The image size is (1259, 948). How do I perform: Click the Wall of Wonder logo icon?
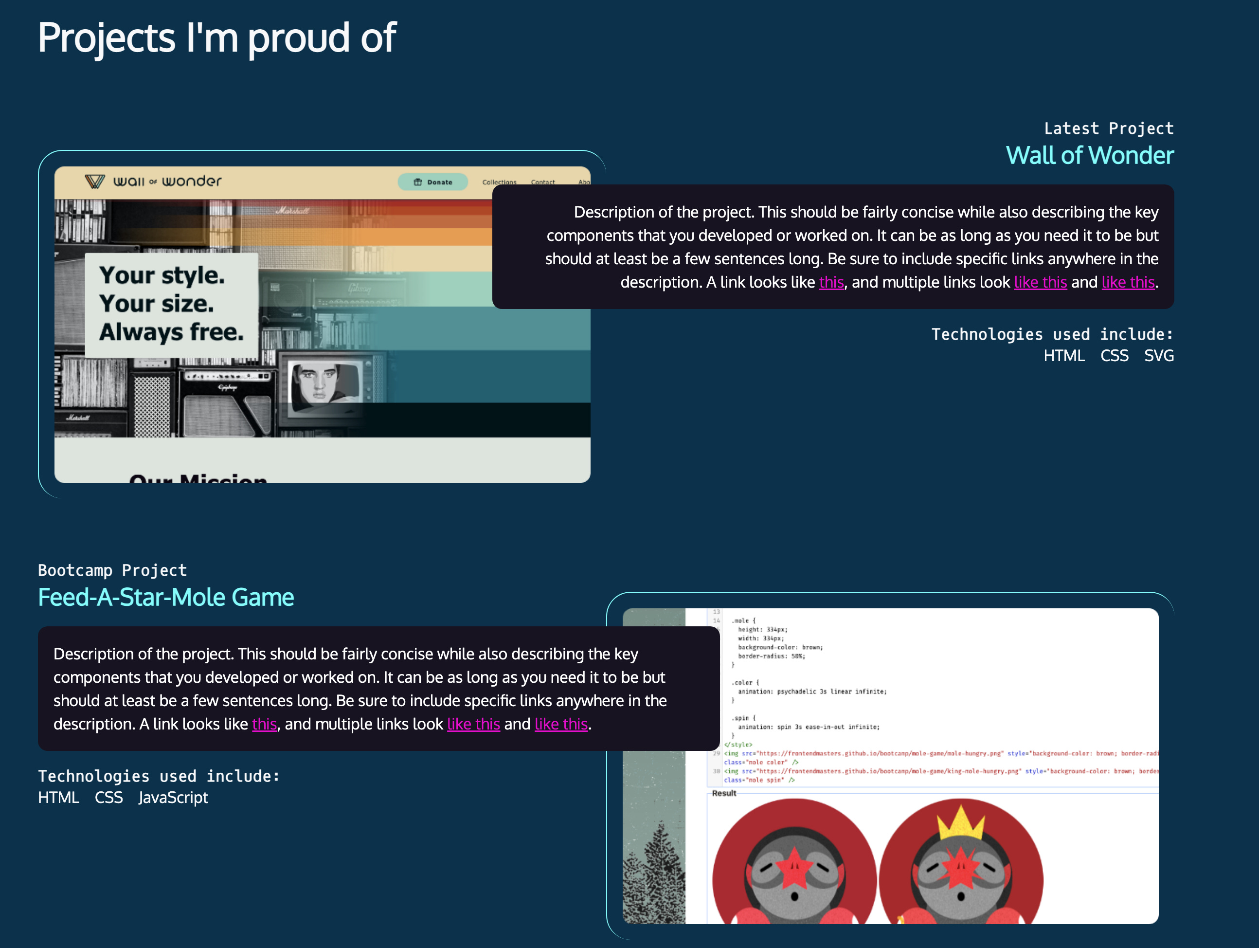pos(96,181)
